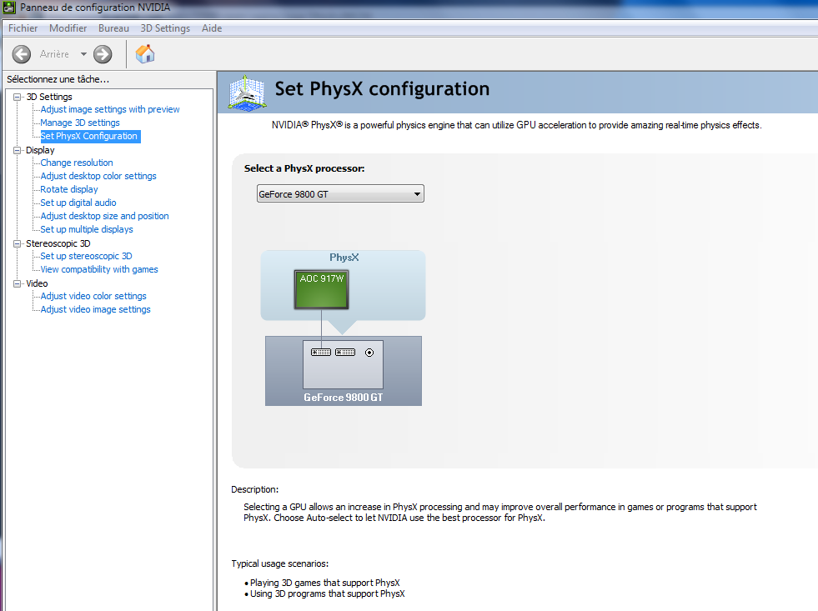Click the green Back arrow button
Viewport: 818px width, 611px height.
(x=22, y=54)
